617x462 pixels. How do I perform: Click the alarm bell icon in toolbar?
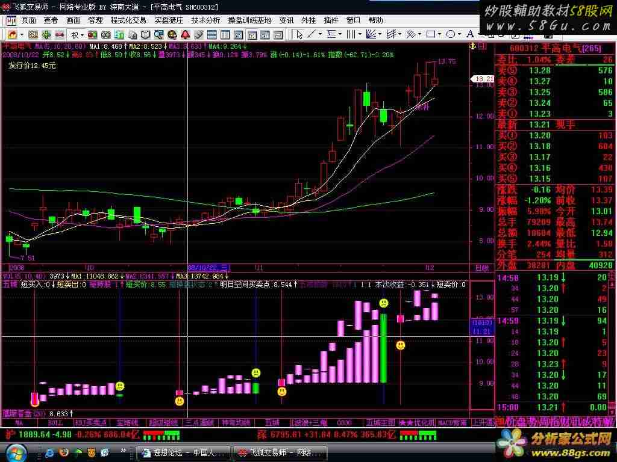click(186, 34)
